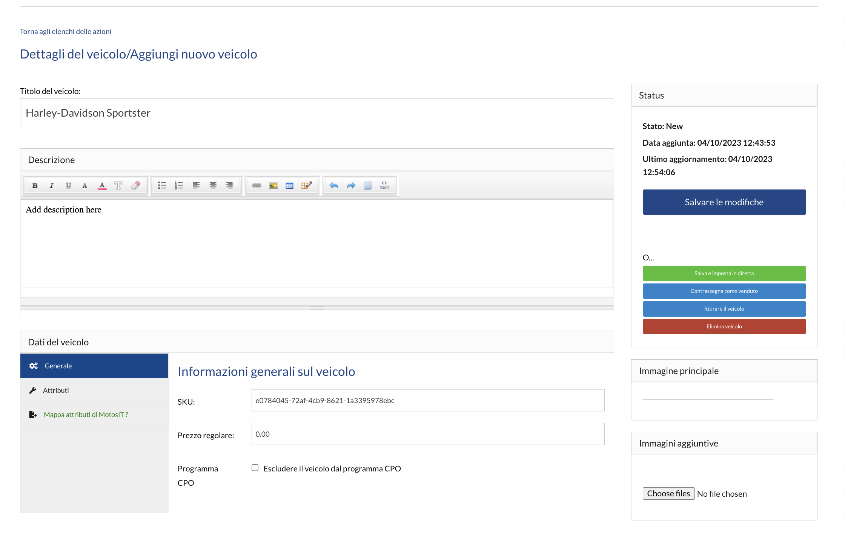This screenshot has width=845, height=542.
Task: Undo the last edit in editor
Action: click(333, 185)
